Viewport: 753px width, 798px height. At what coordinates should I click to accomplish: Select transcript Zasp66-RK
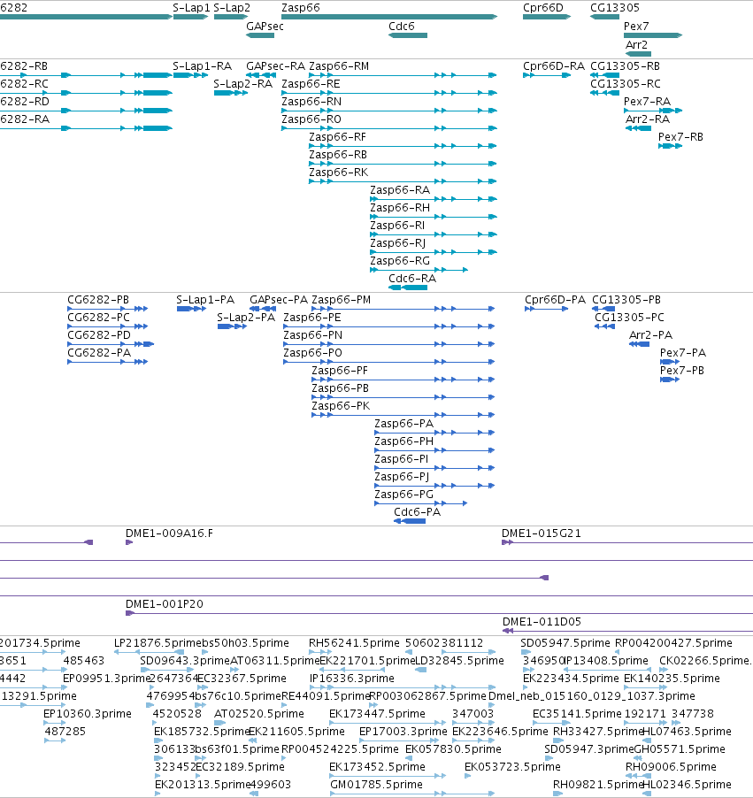[403, 181]
